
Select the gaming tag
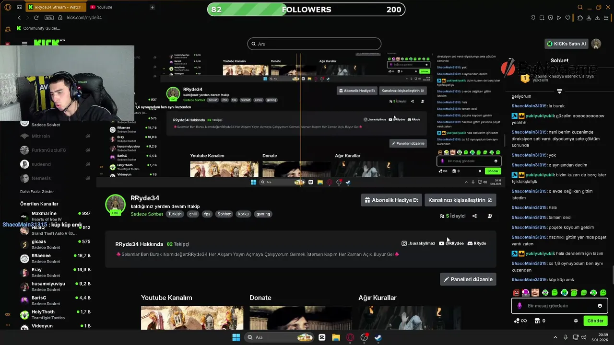(x=263, y=214)
